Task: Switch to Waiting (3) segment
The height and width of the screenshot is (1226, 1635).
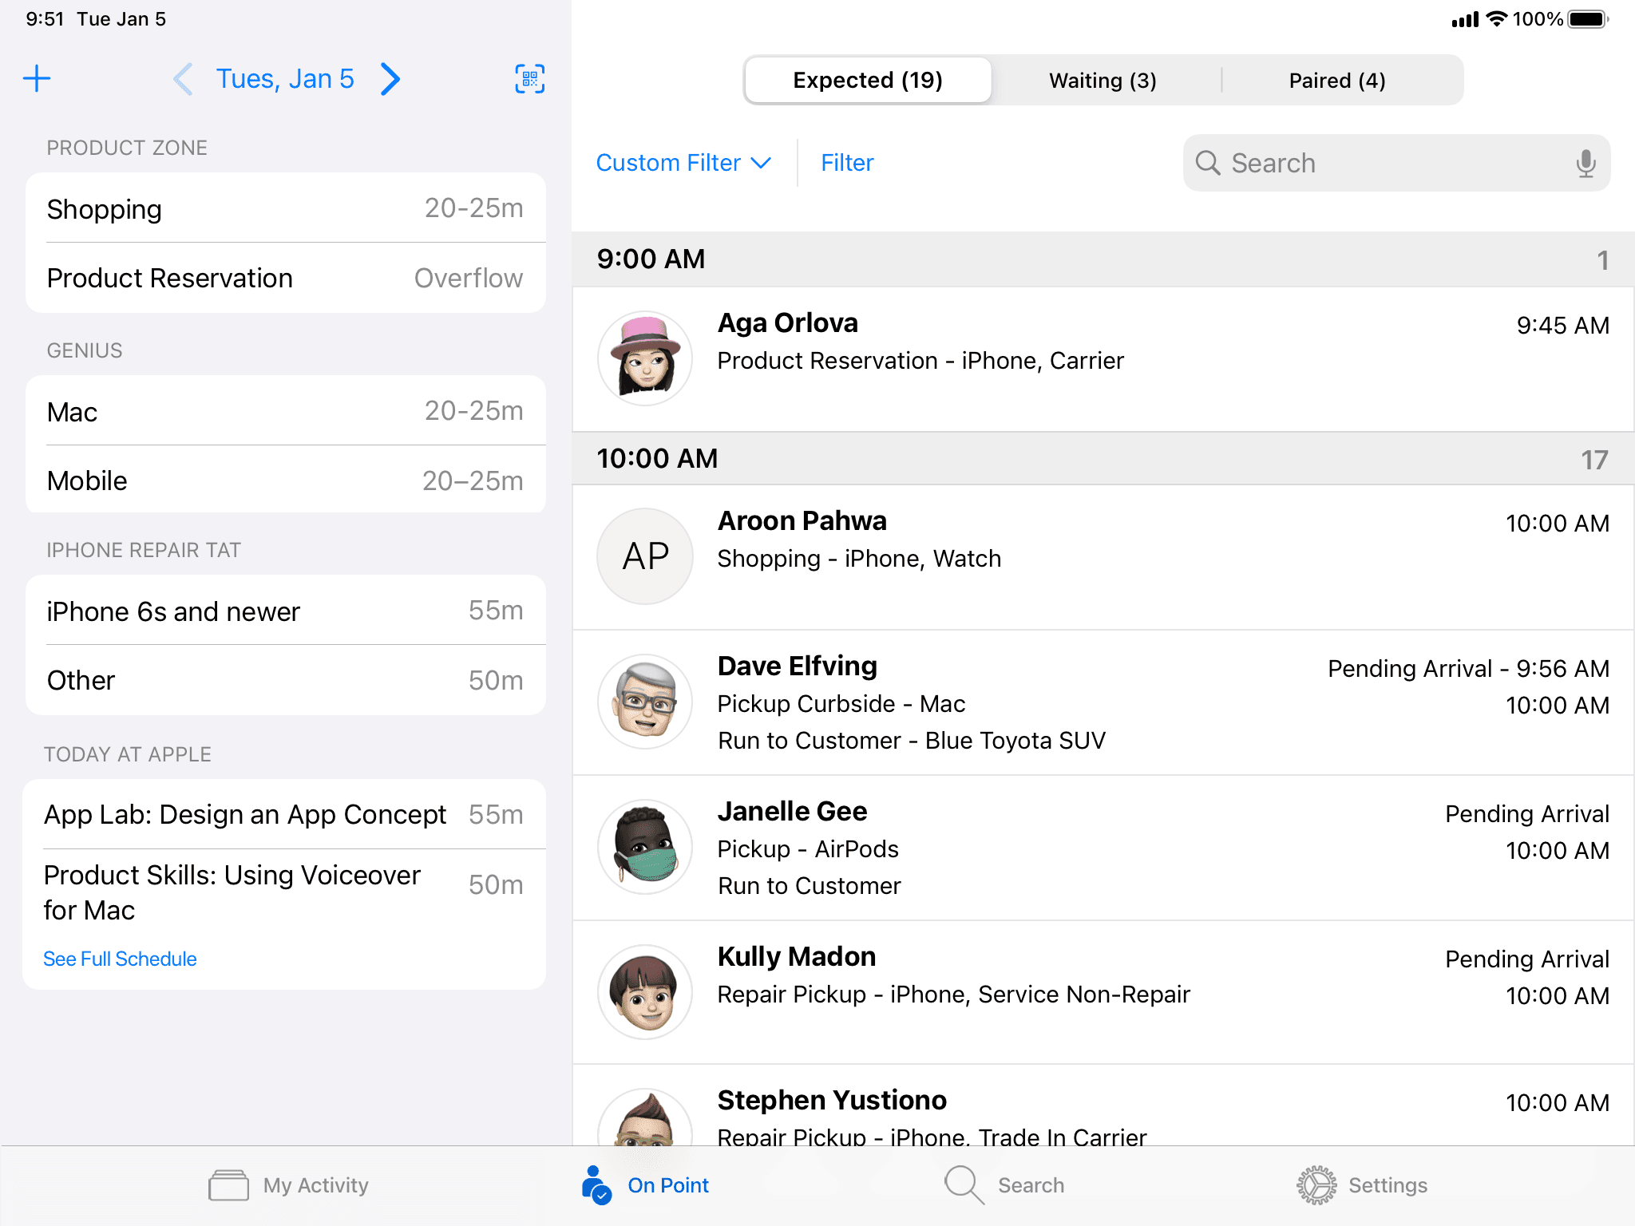Action: 1103,80
